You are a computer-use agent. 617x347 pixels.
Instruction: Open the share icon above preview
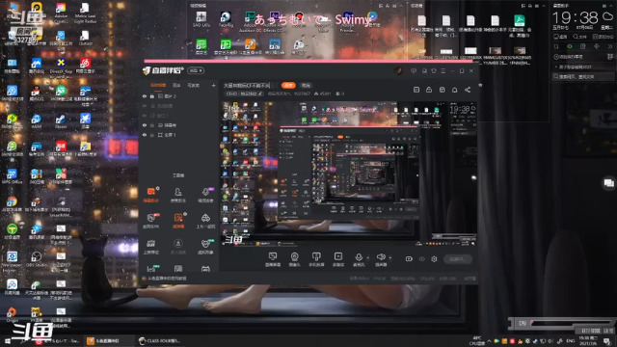(x=468, y=90)
